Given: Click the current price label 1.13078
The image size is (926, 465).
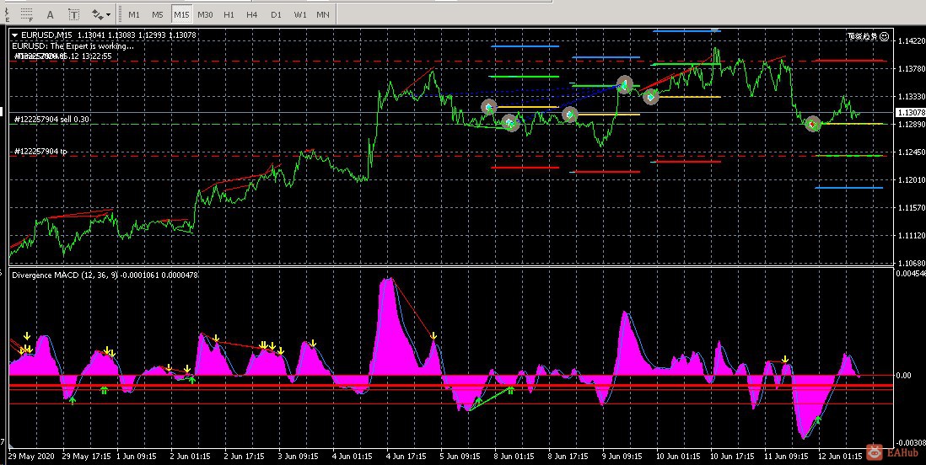Looking at the screenshot, I should click(910, 113).
